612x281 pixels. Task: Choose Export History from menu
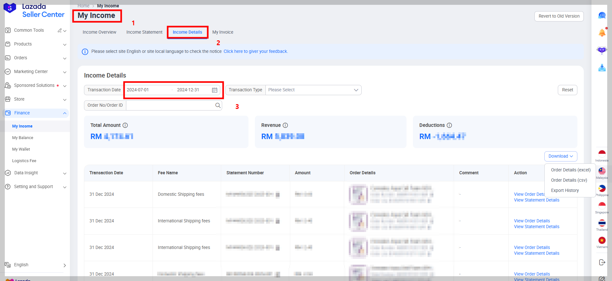565,190
